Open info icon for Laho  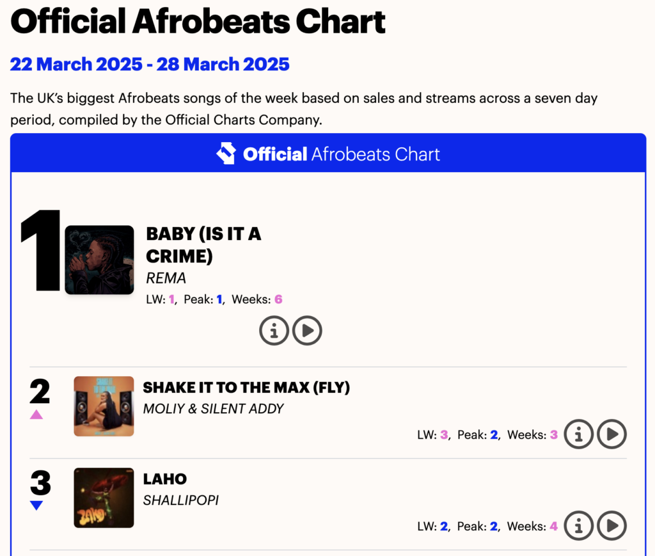[579, 526]
